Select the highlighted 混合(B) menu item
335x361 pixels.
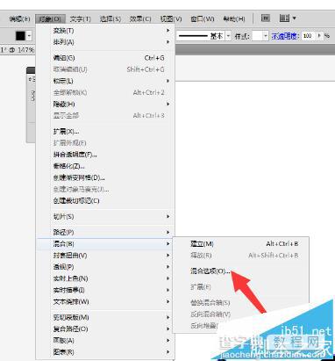[105, 244]
